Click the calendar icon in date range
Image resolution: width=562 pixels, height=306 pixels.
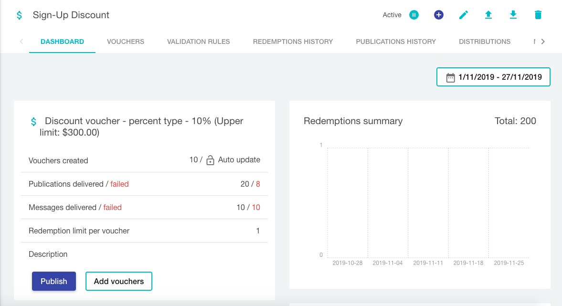coord(451,77)
